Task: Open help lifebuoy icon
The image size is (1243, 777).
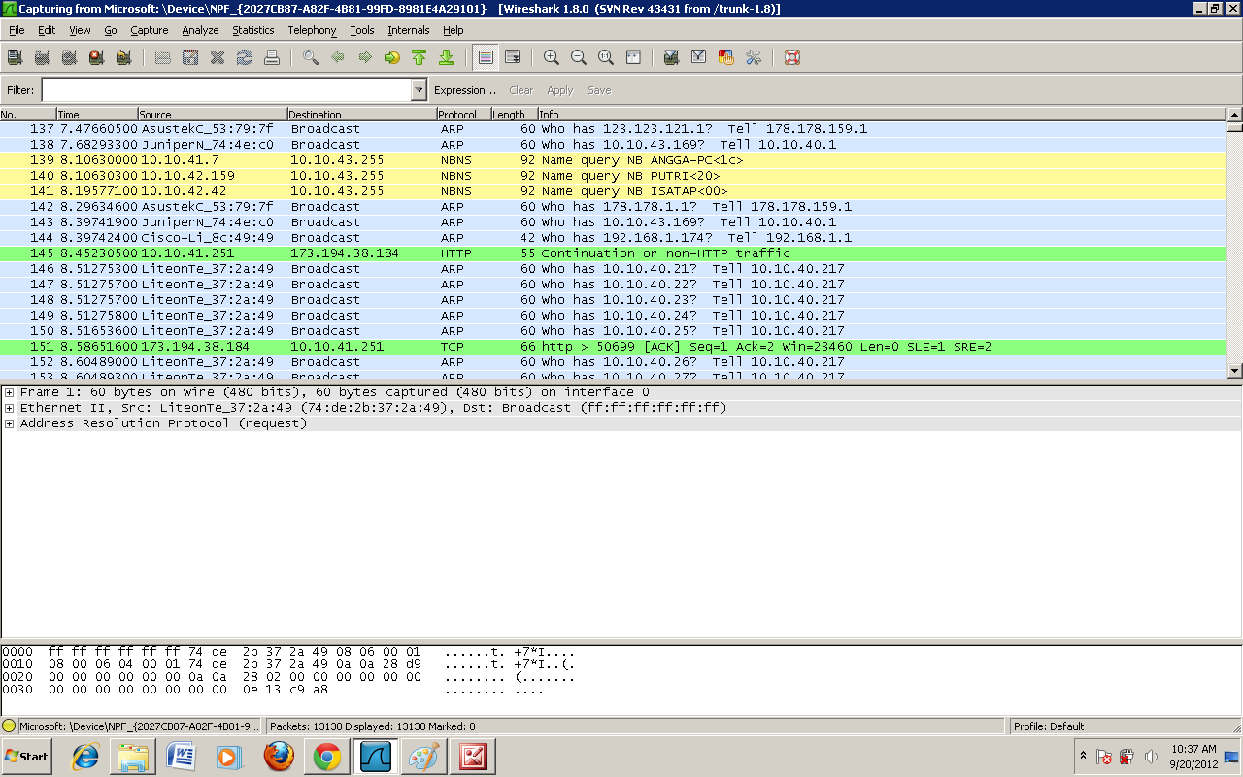Action: coord(792,57)
